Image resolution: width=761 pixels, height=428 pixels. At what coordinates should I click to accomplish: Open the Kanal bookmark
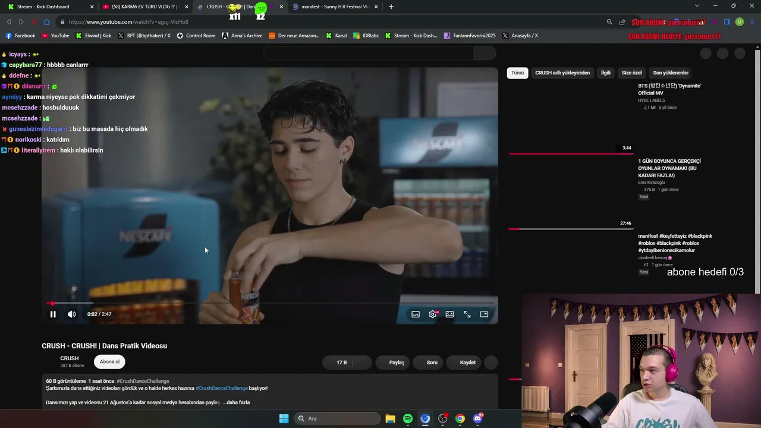tap(337, 36)
